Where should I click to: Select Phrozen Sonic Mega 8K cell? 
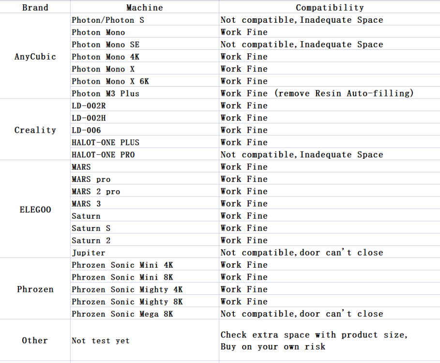[x=122, y=314]
